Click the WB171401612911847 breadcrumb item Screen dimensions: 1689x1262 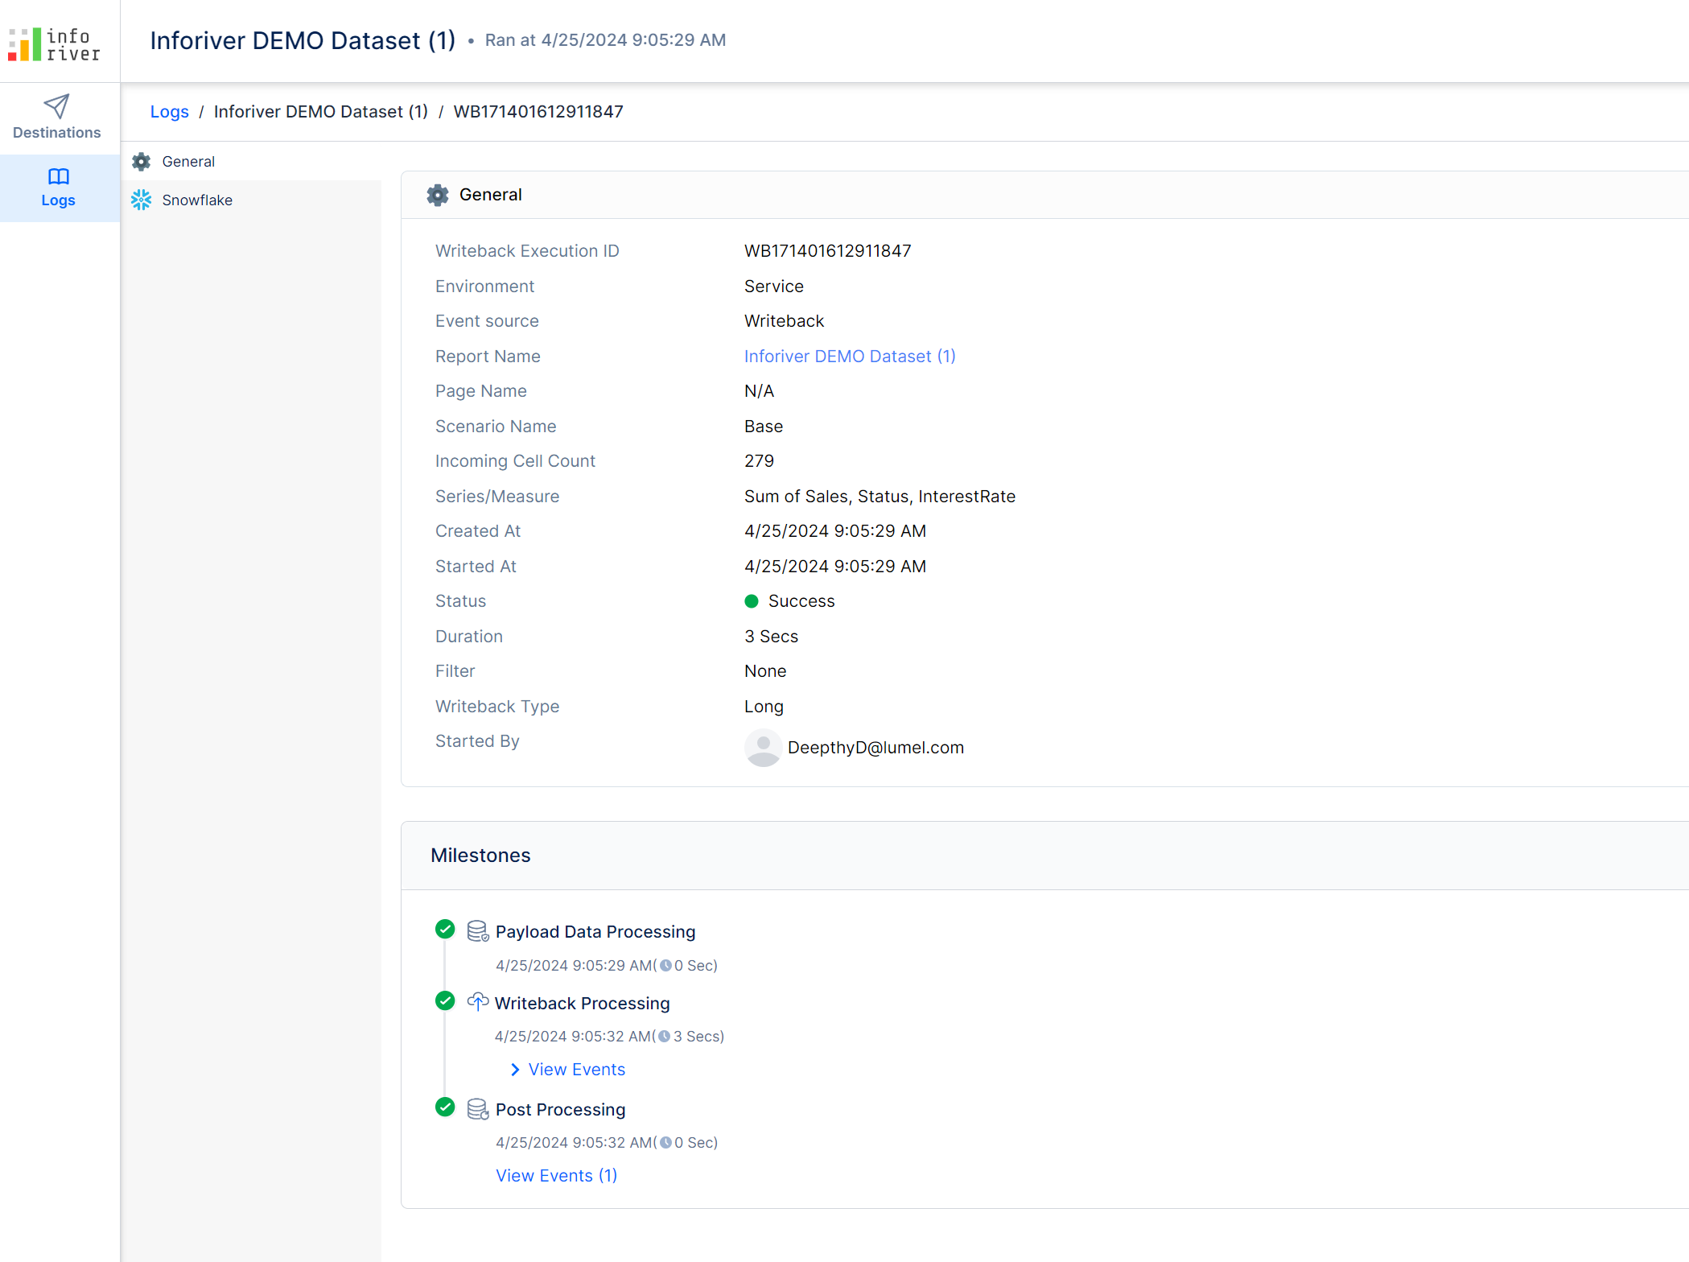click(x=538, y=112)
